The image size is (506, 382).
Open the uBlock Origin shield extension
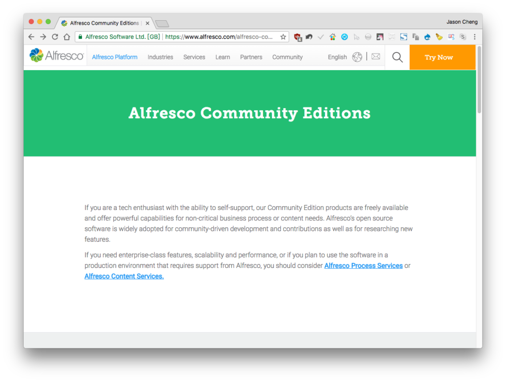[x=297, y=37]
